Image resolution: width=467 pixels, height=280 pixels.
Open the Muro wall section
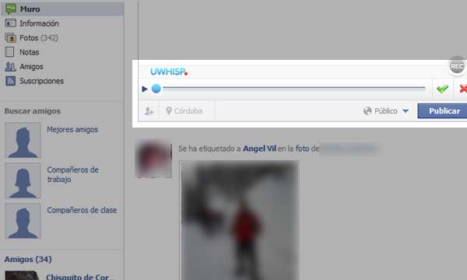[62, 9]
